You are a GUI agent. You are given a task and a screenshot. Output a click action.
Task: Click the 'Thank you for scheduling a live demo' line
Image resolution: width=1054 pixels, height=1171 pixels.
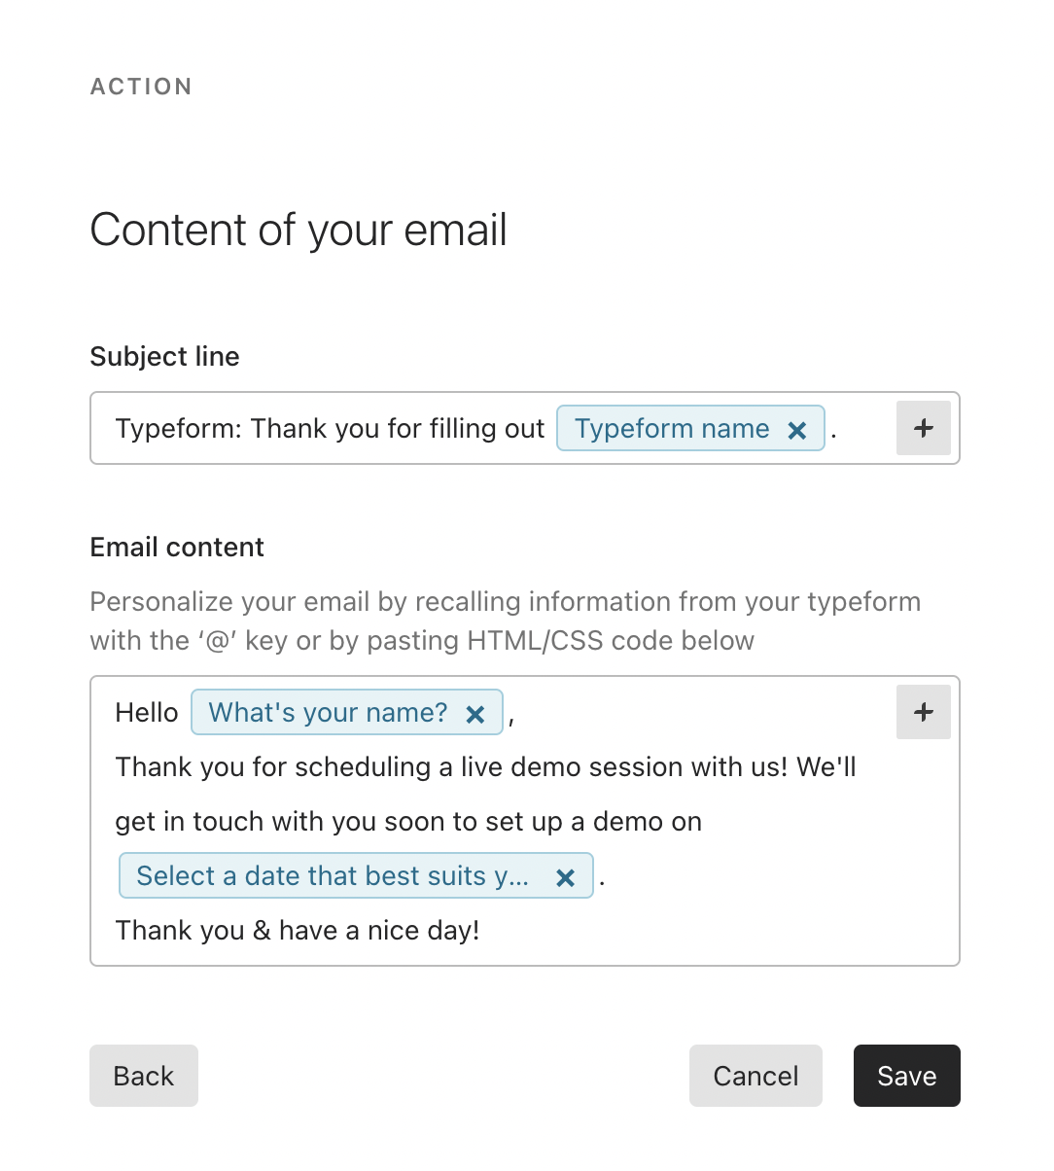[x=486, y=766]
